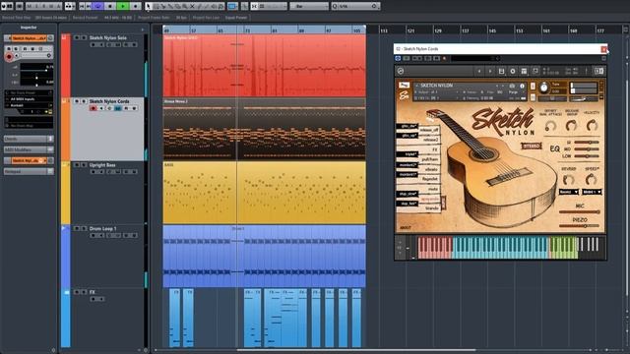Stop the transport

coord(110,6)
